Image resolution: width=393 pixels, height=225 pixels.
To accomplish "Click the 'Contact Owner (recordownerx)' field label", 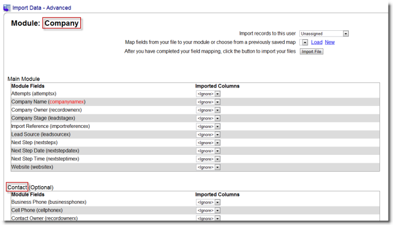I will click(44, 218).
